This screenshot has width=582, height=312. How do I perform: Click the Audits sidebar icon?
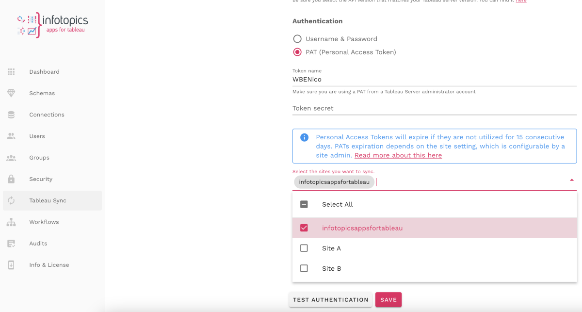(11, 243)
